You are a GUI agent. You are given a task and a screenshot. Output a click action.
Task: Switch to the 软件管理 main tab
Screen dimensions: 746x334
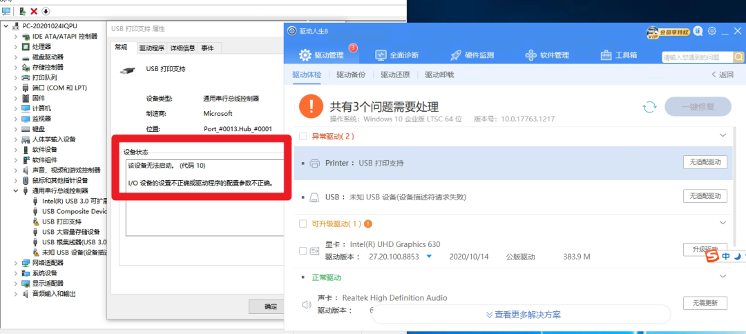point(547,55)
